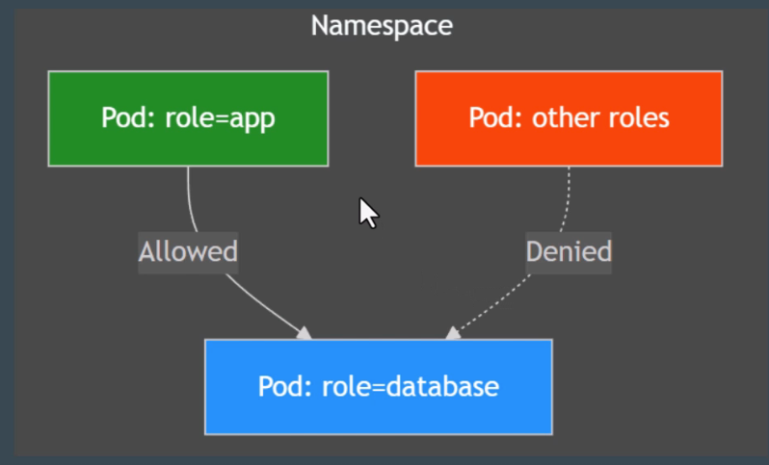Click the Allowed edge label
Screen dimensions: 769x465
188,252
